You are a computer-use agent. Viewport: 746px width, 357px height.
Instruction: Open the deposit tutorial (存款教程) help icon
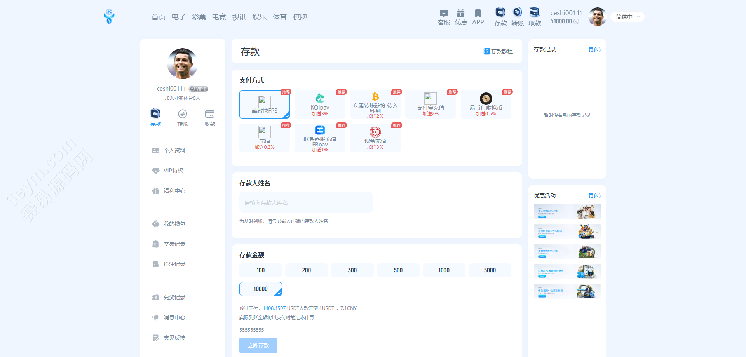(x=486, y=51)
